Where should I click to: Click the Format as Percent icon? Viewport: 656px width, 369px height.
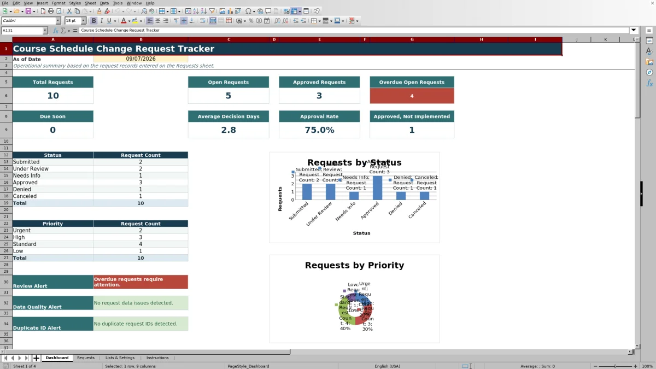coord(251,21)
